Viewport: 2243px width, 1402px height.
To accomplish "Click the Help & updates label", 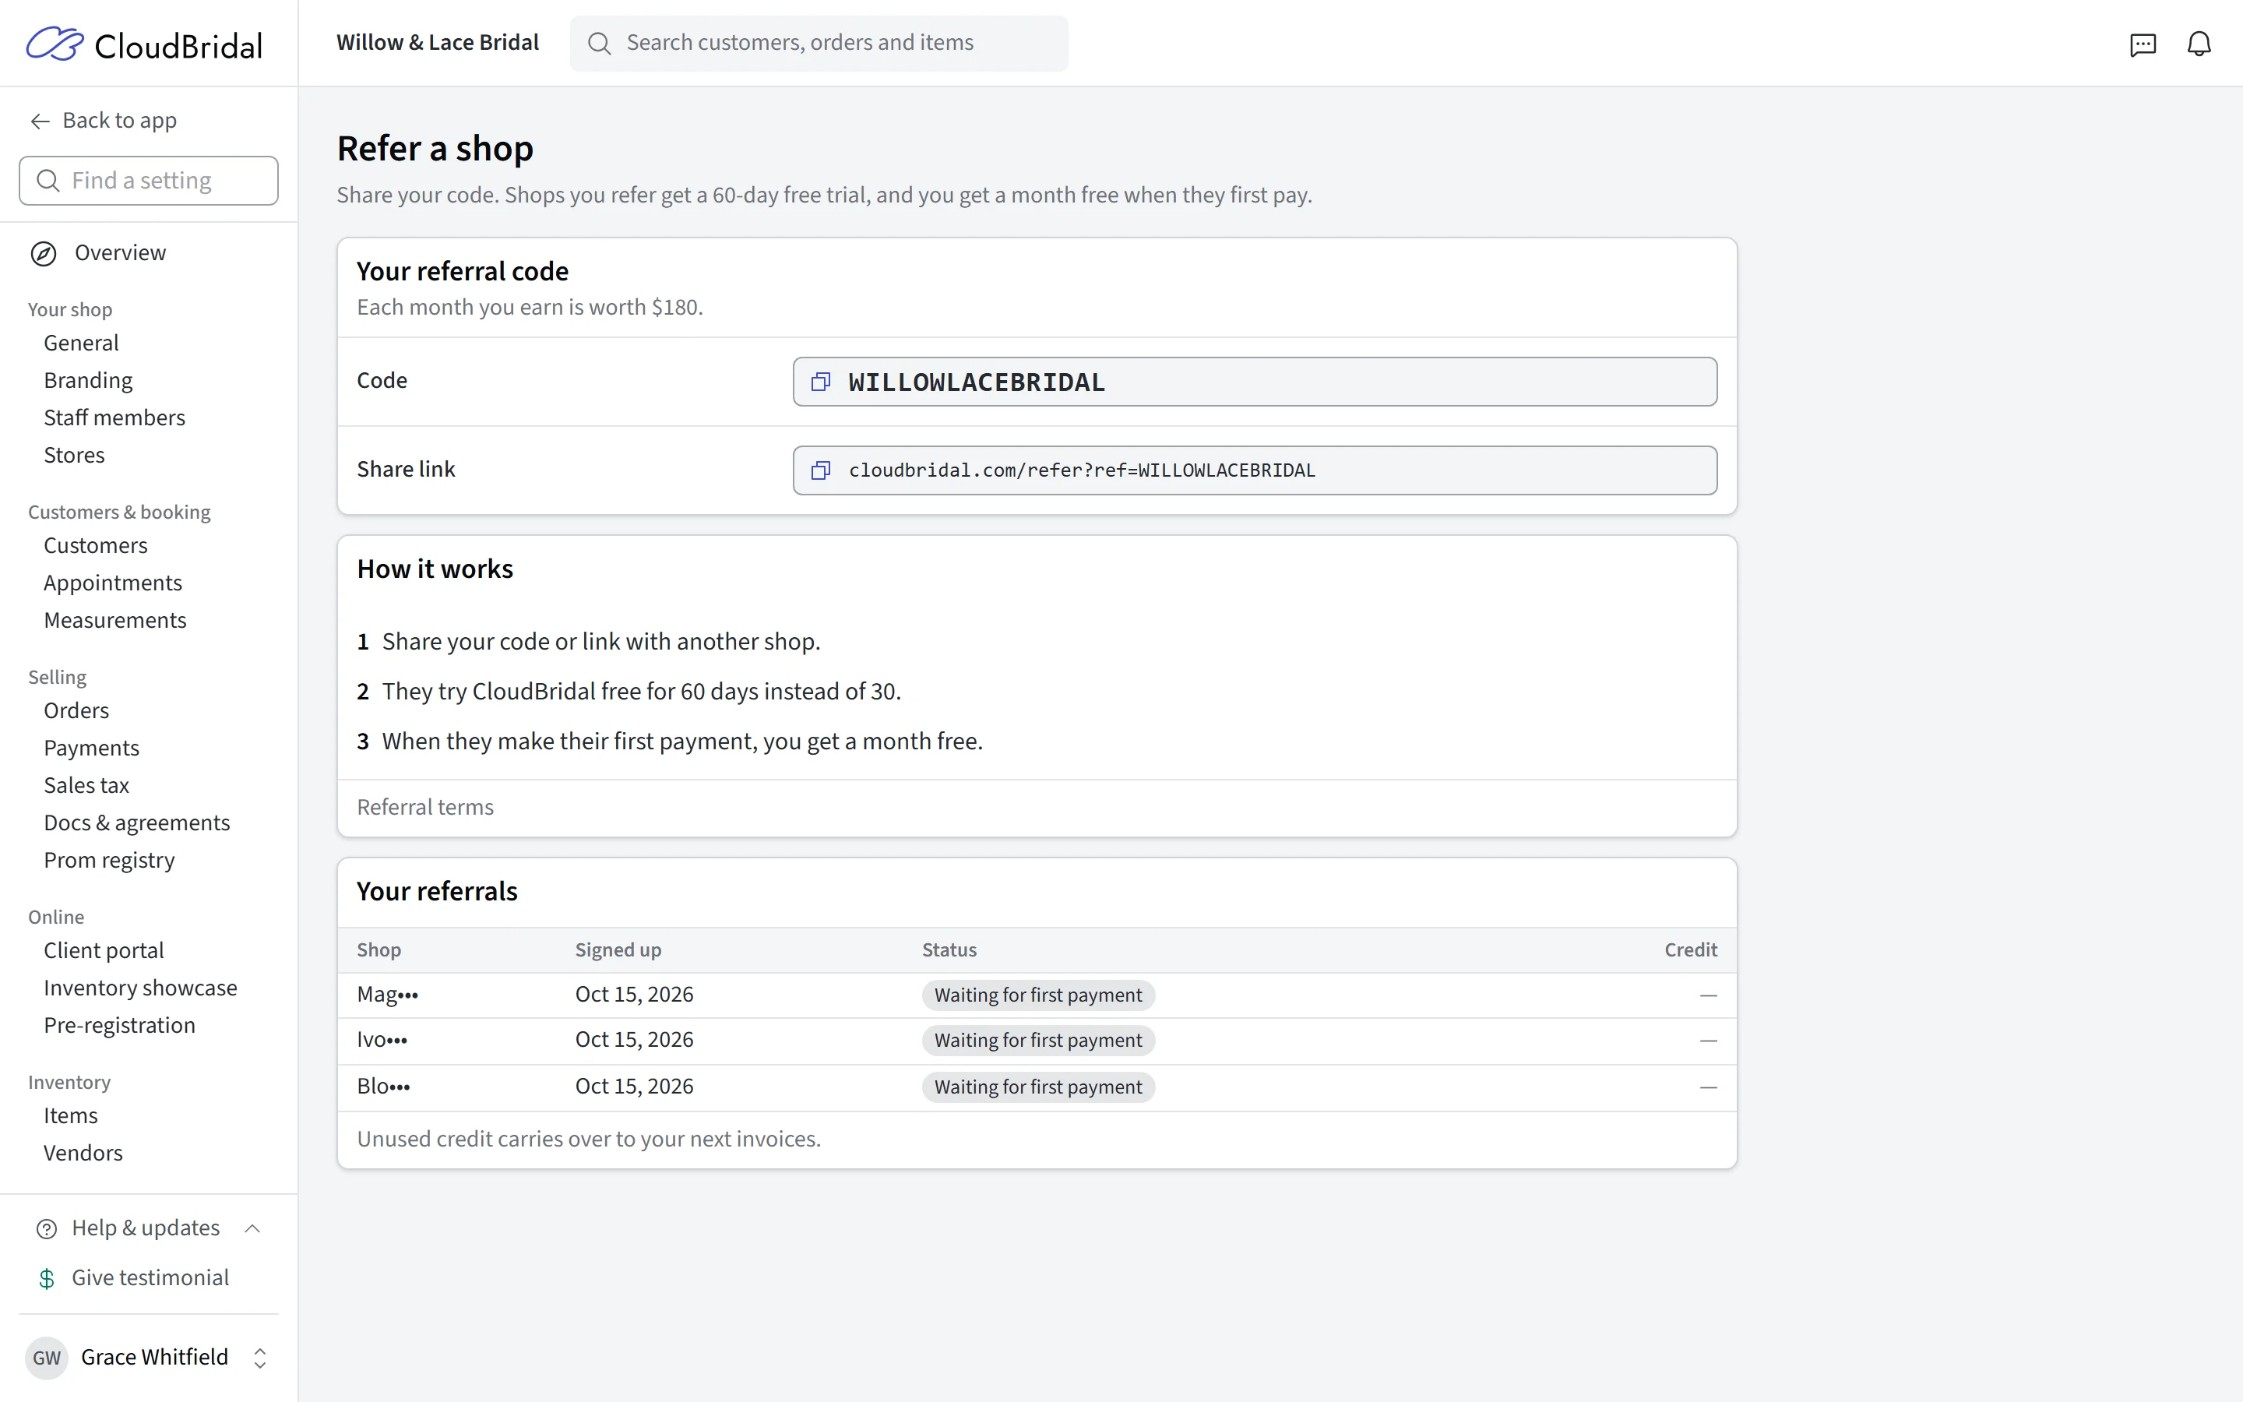I will tap(146, 1228).
